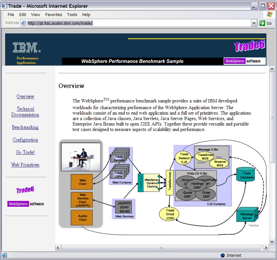Click the address bar URL field
The height and width of the screenshot is (260, 277).
136,23
